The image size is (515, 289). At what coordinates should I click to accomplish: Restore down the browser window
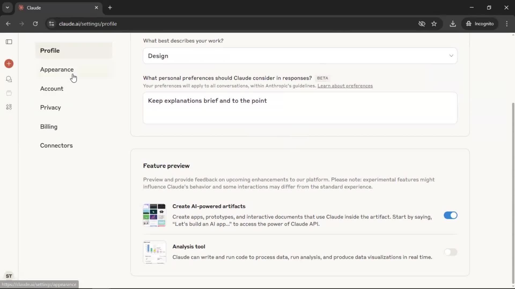489,7
